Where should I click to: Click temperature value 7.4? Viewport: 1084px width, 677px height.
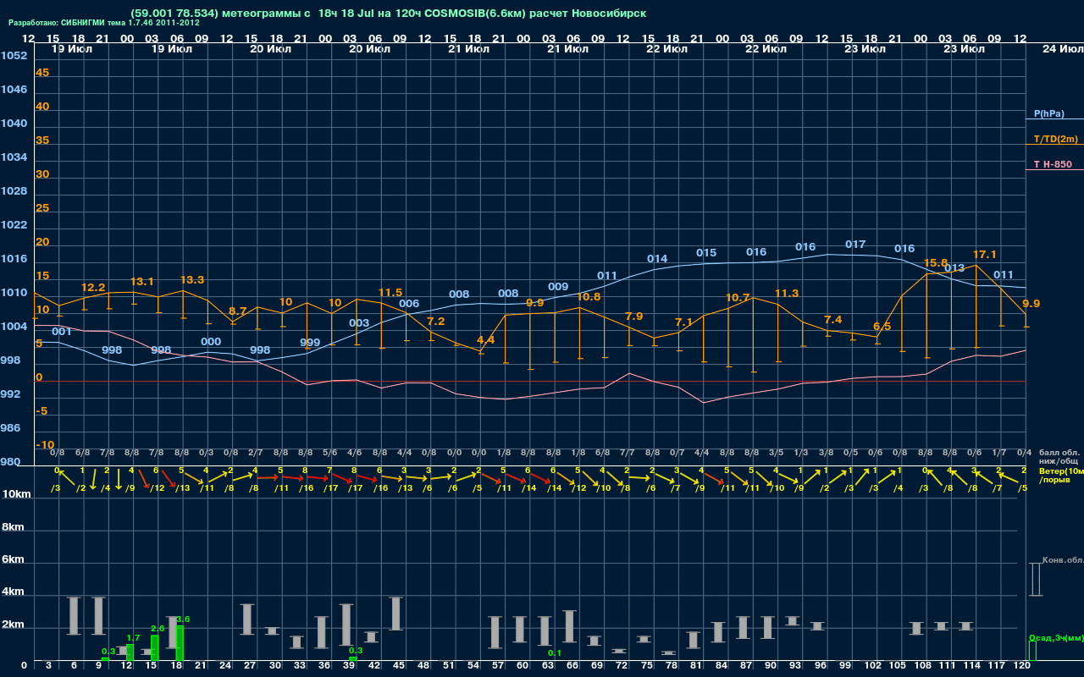(x=833, y=320)
